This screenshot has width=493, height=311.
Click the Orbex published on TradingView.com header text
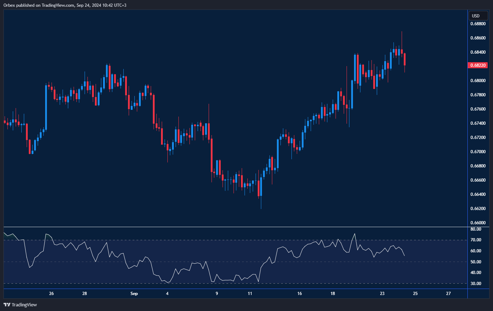65,5
